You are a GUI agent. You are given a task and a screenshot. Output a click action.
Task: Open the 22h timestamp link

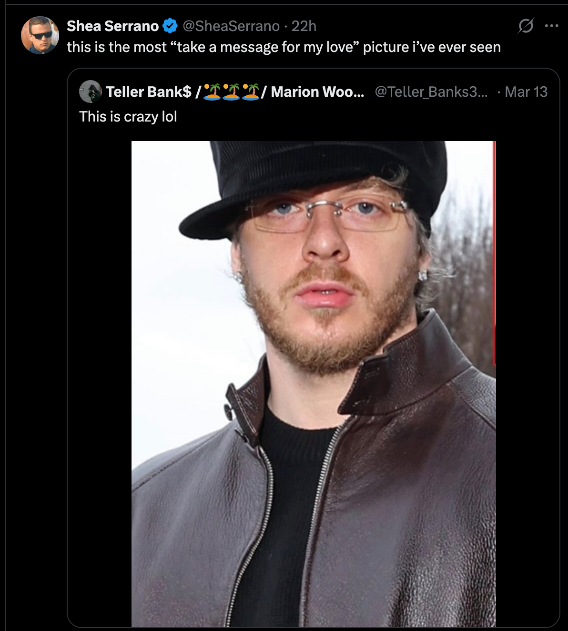coord(304,26)
